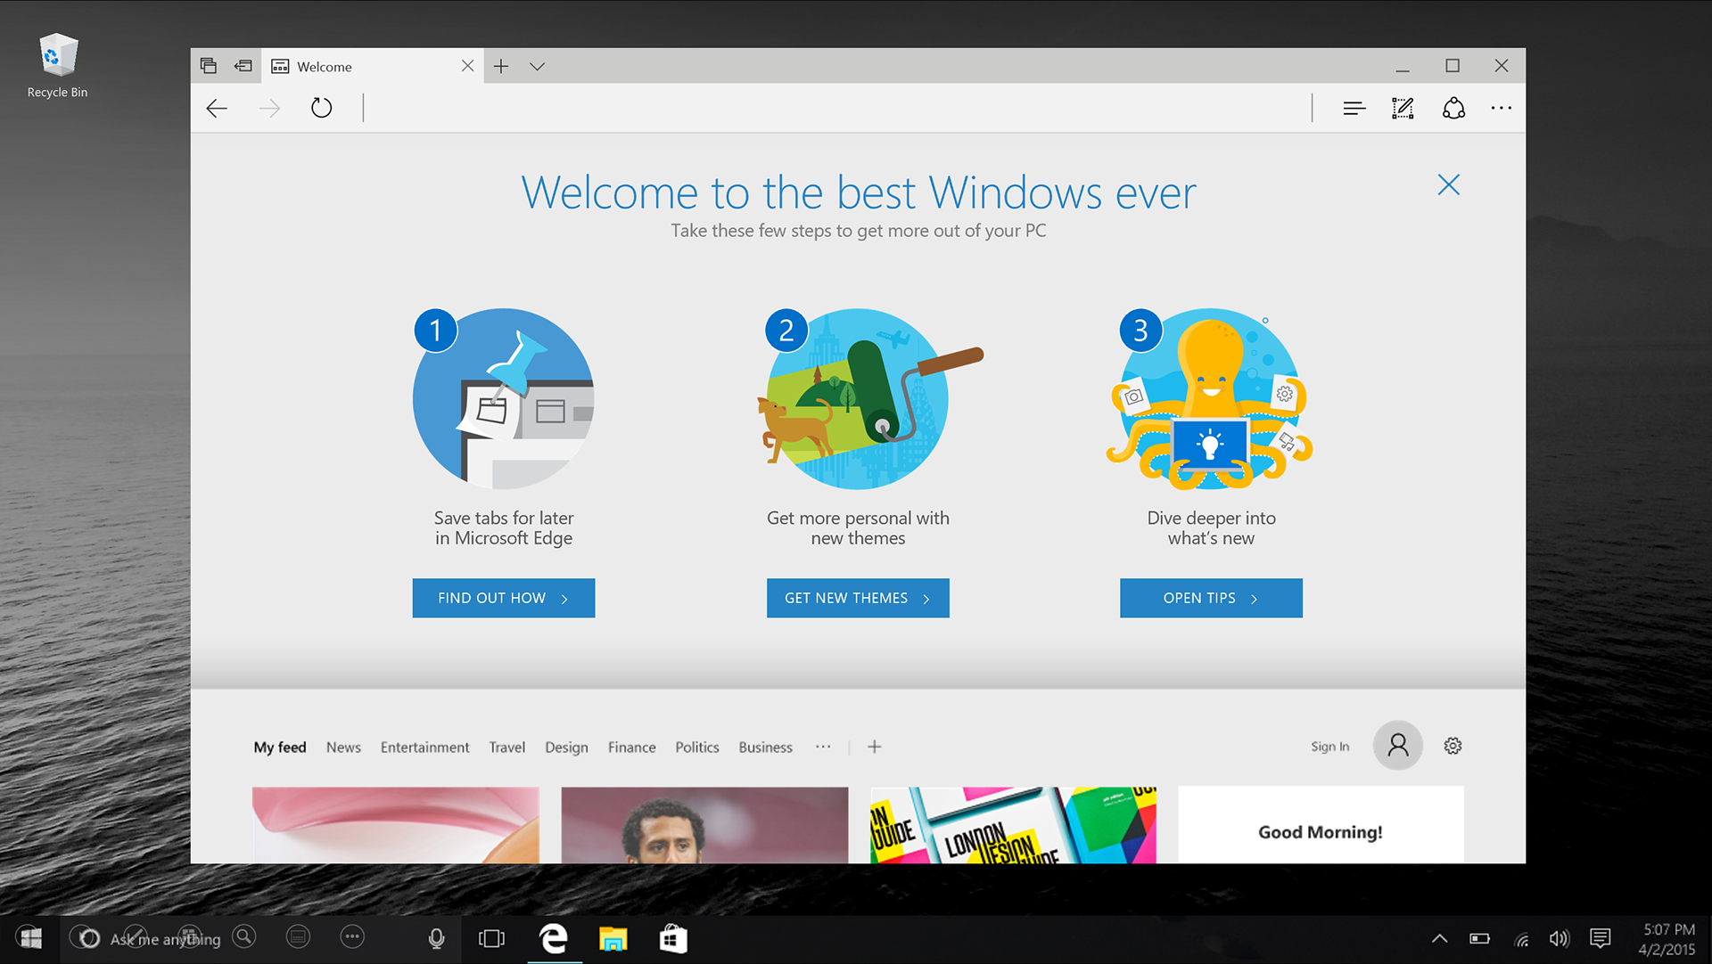
Task: Switch to the Travel feed
Action: coord(506,748)
